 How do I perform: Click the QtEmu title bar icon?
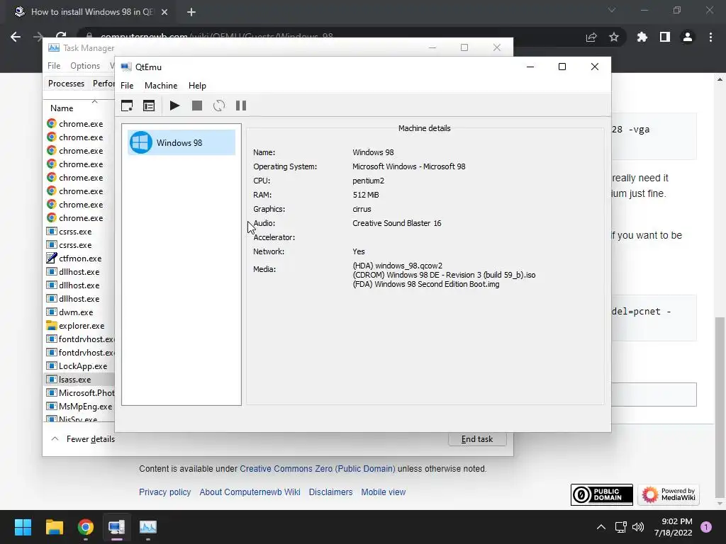coord(126,67)
